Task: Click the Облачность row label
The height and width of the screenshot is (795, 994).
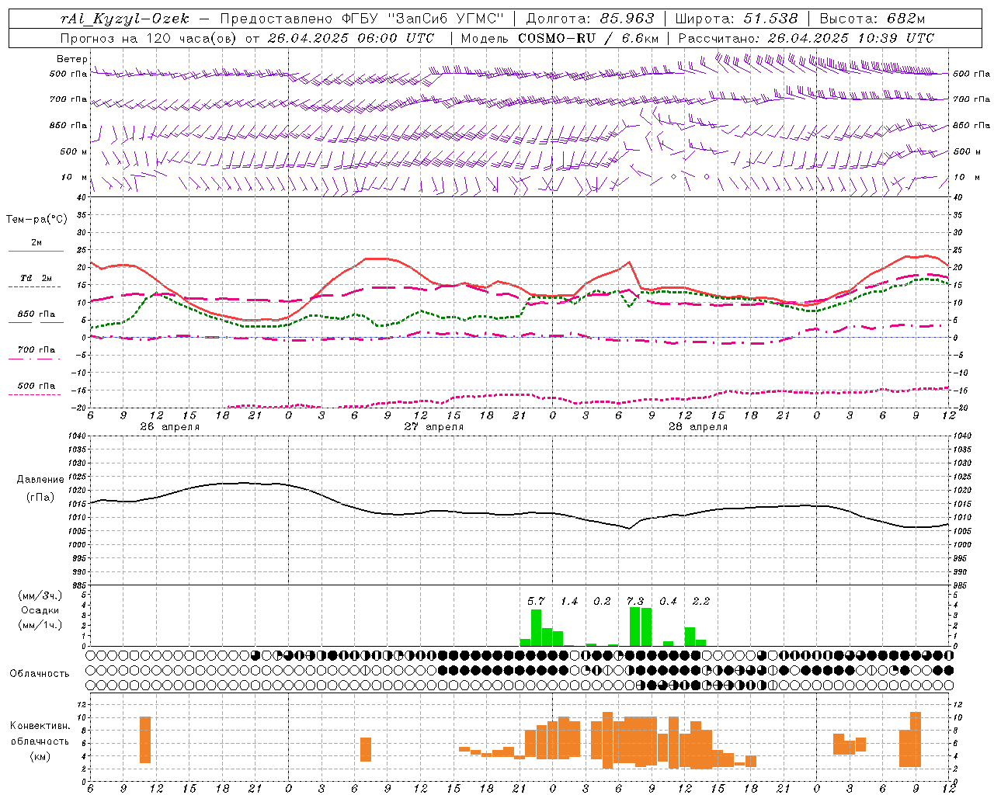Action: point(40,673)
